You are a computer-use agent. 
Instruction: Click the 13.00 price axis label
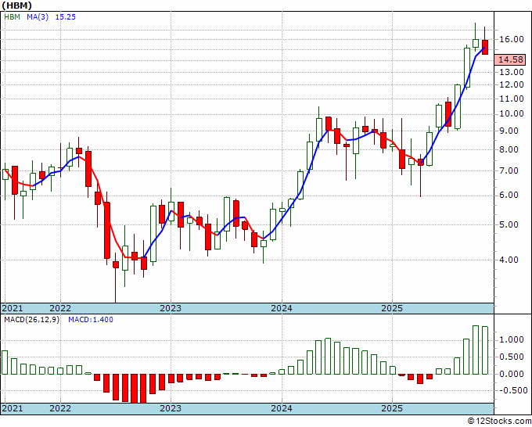pos(512,72)
